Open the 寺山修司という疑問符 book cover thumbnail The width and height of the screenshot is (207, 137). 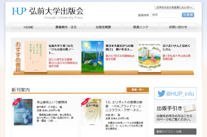point(23,112)
